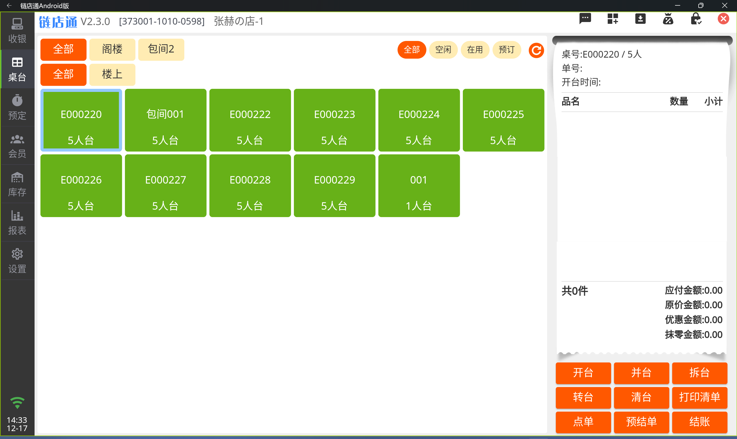Viewport: 737px width, 439px height.
Task: Switch to the 阁楼 area tab
Action: pyautogui.click(x=112, y=49)
